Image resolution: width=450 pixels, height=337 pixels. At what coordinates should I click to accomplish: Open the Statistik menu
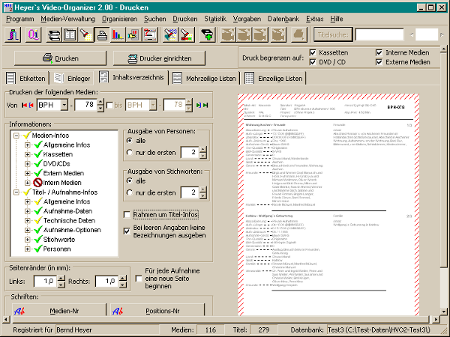click(214, 16)
